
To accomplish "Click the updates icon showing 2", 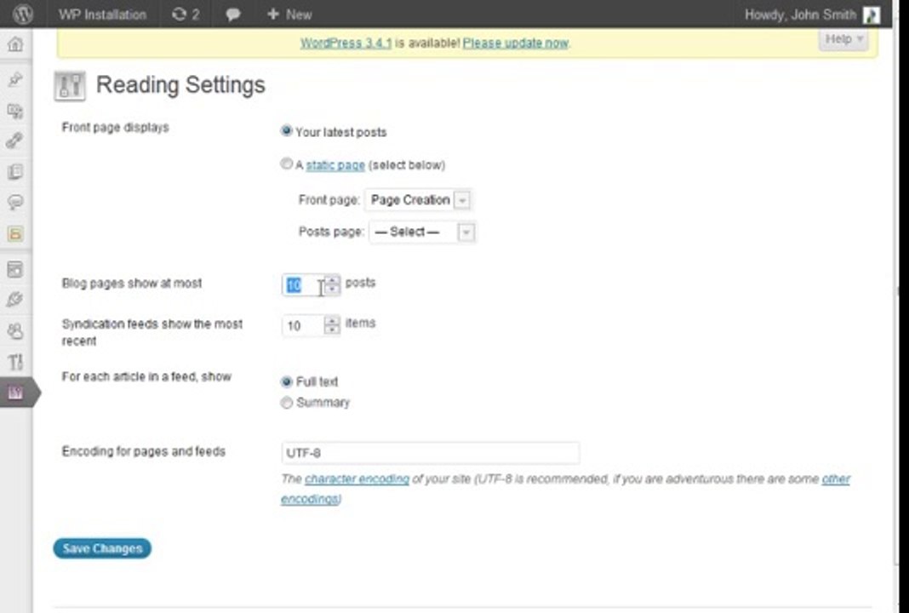I will (x=186, y=14).
